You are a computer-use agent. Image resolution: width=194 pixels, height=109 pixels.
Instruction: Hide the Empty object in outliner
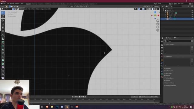[192, 15]
